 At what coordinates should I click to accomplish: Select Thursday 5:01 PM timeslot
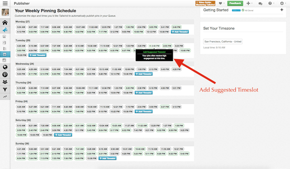(176, 88)
